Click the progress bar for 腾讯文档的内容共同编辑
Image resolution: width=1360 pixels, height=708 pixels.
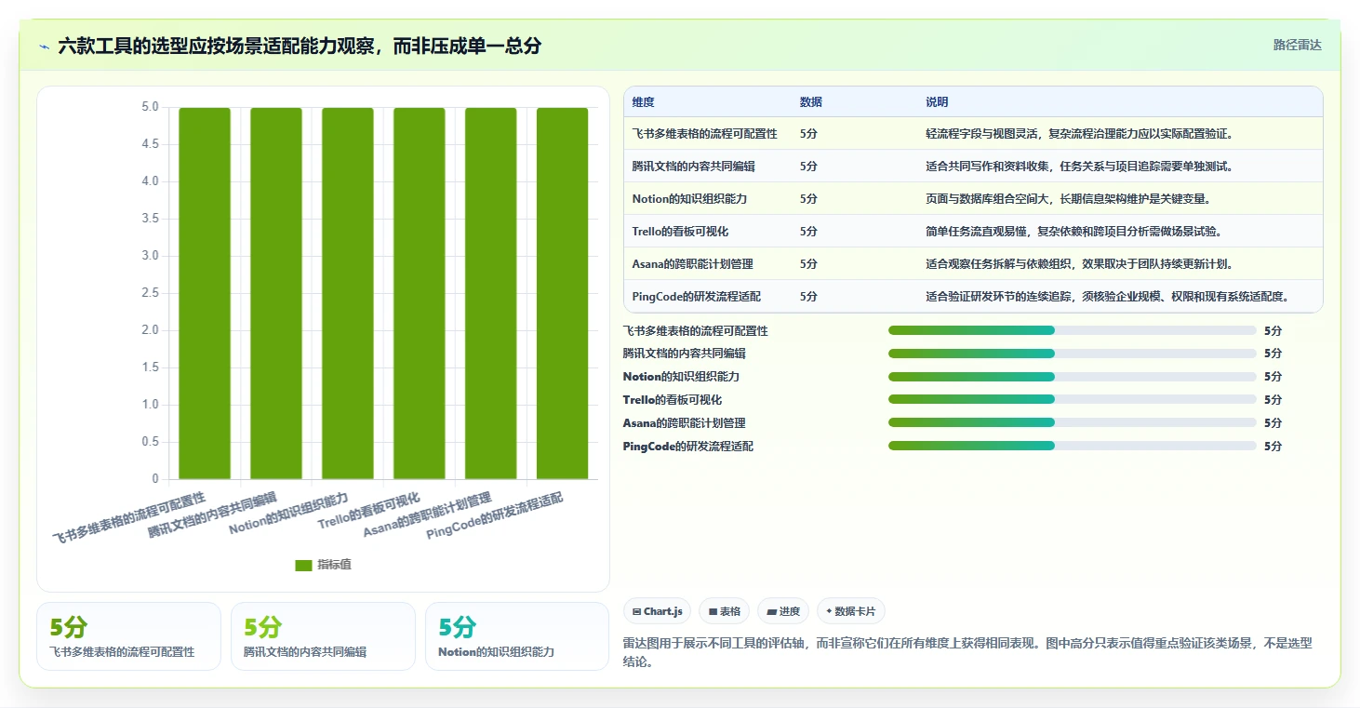(x=1073, y=354)
